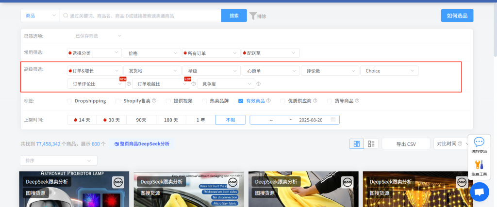Open 进群交流 chat bubble icon
497x207 pixels.
tap(479, 142)
